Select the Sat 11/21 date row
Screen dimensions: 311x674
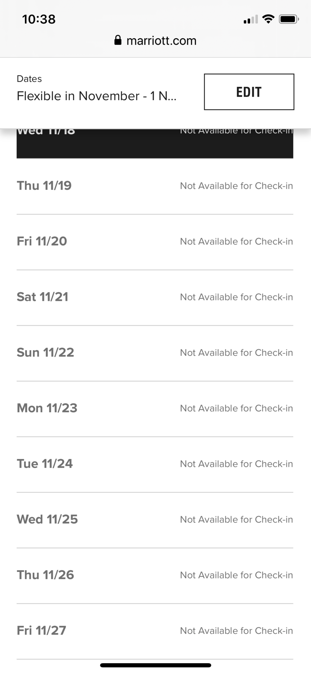[155, 297]
